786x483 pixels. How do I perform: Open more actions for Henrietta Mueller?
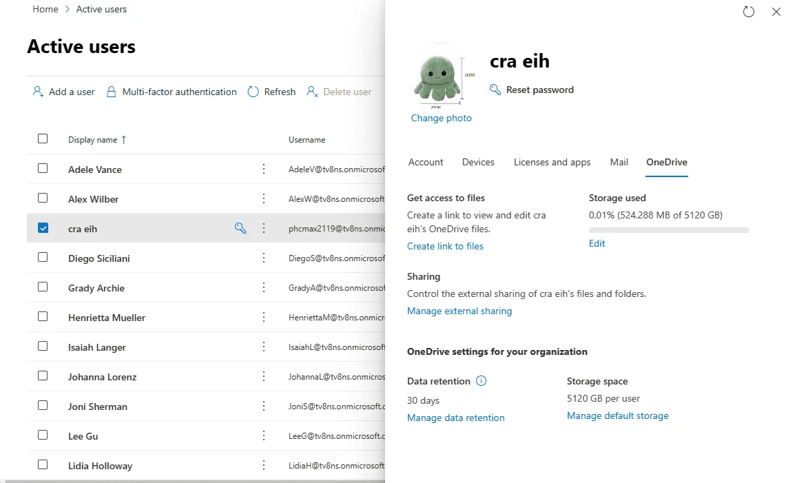tap(264, 317)
